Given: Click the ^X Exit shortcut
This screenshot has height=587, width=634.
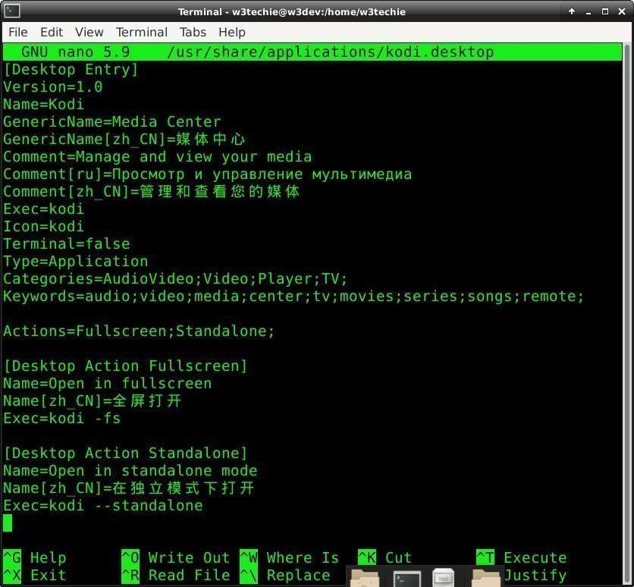Looking at the screenshot, I should (34, 575).
